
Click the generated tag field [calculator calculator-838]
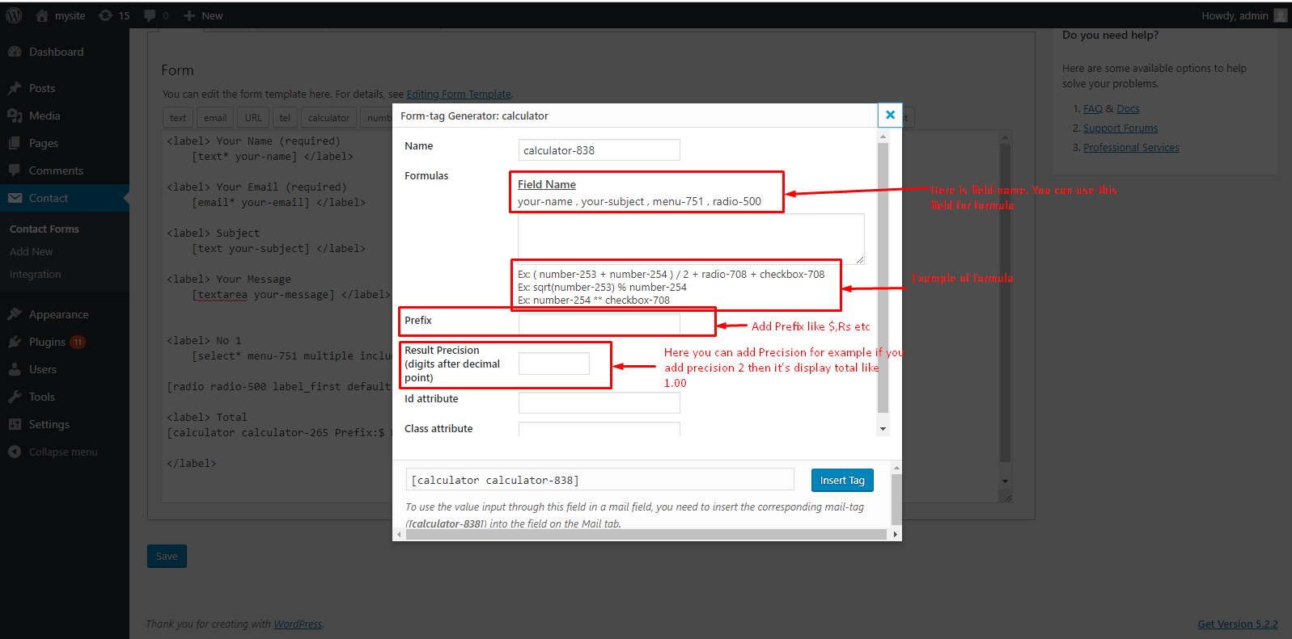point(599,480)
